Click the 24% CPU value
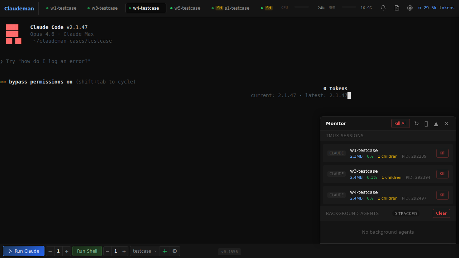This screenshot has height=258, width=459. tap(321, 8)
